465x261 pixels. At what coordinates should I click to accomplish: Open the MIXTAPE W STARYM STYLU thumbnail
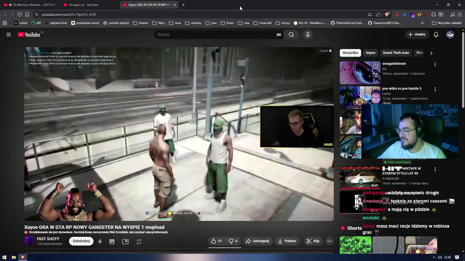(360, 177)
